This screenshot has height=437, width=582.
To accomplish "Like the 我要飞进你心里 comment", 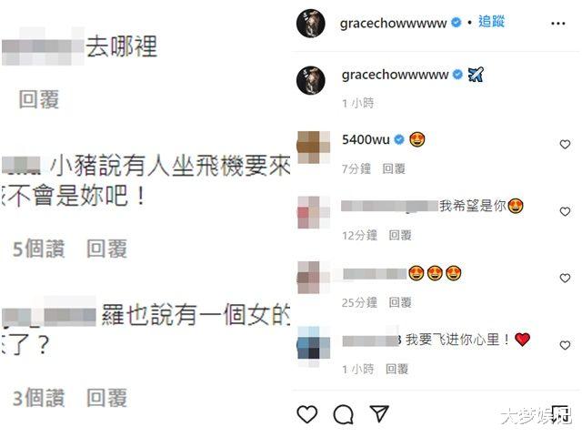I will point(565,345).
